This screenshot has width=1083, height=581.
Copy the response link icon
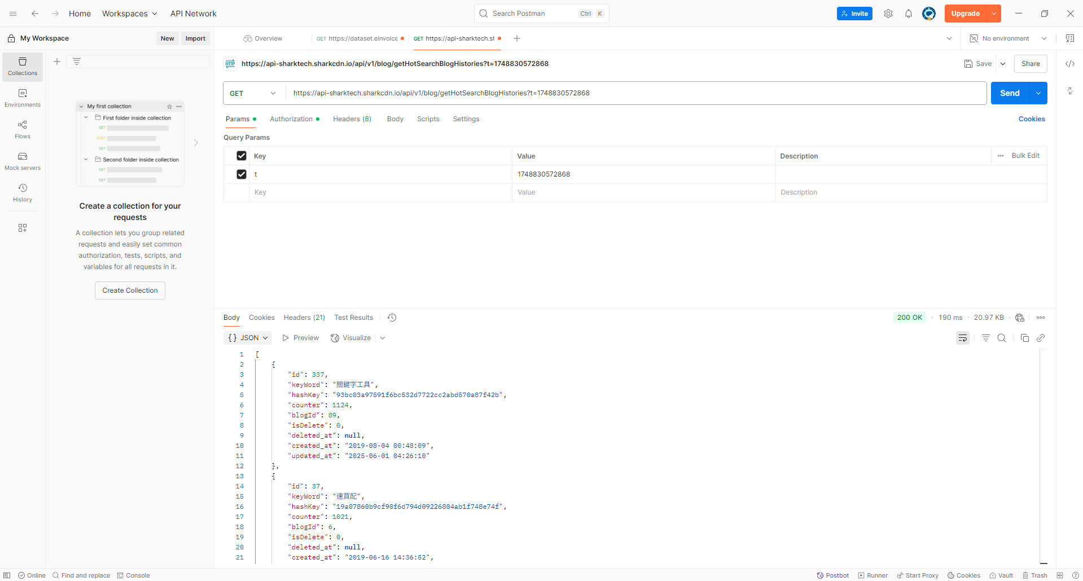[x=1041, y=338]
